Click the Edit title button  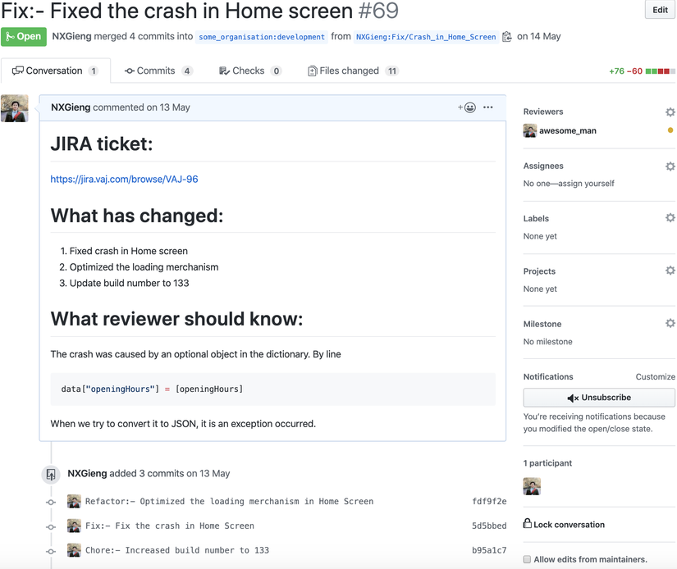(660, 10)
